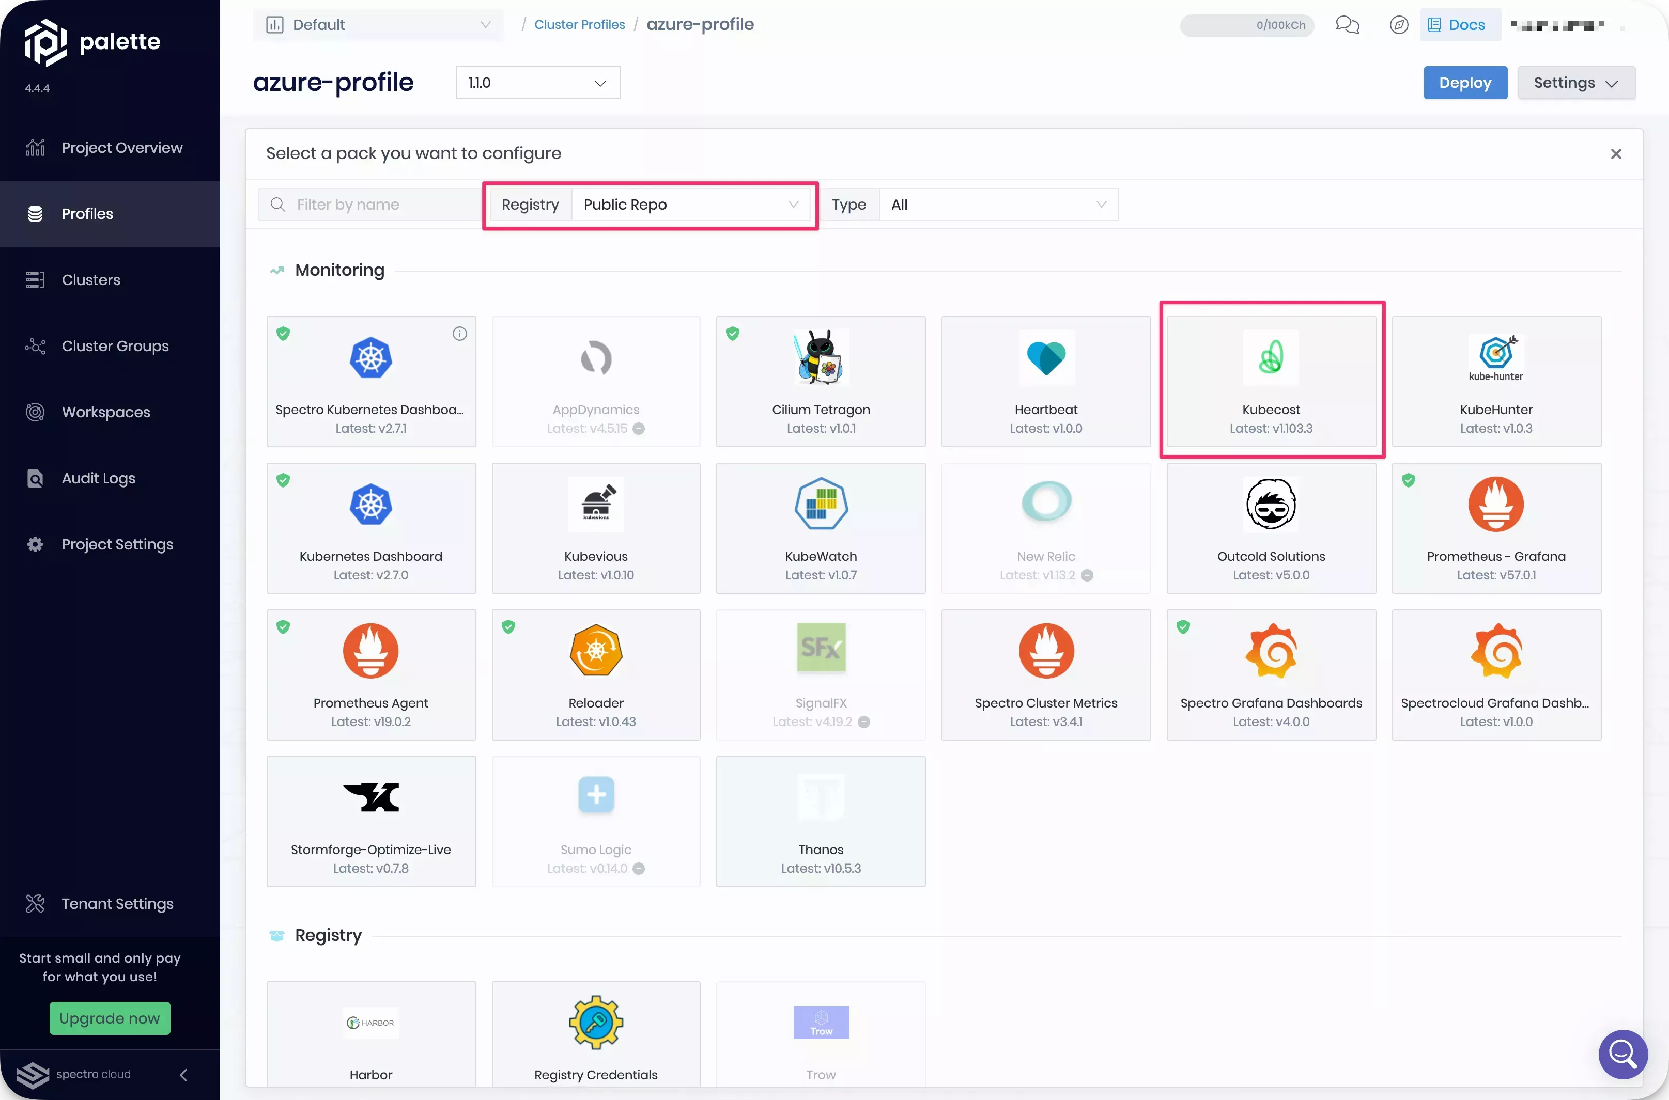Select the AppDynamics pack icon
Image resolution: width=1669 pixels, height=1100 pixels.
[596, 358]
